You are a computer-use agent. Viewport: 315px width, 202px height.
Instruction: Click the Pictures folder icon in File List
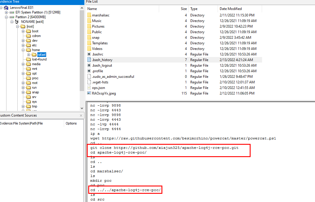(89, 26)
